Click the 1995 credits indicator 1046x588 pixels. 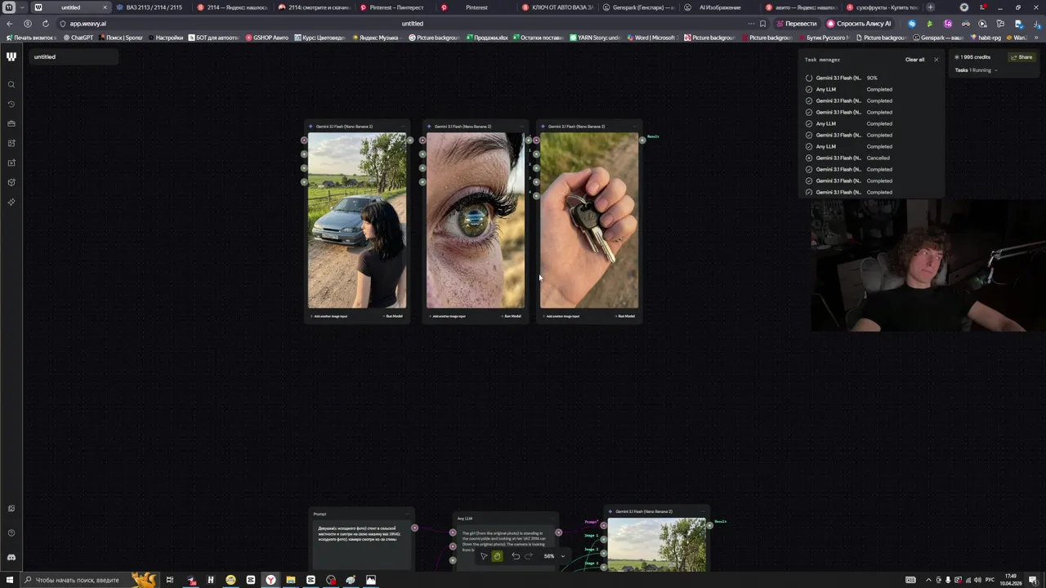click(972, 57)
